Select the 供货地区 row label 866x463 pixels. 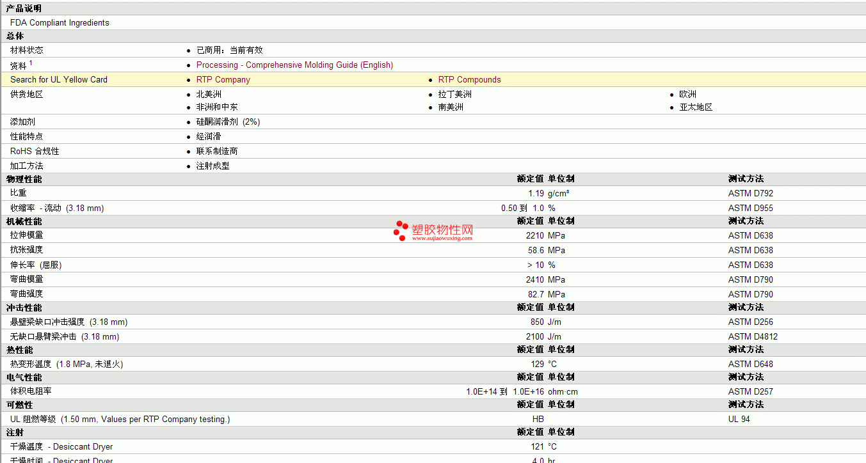tap(27, 95)
